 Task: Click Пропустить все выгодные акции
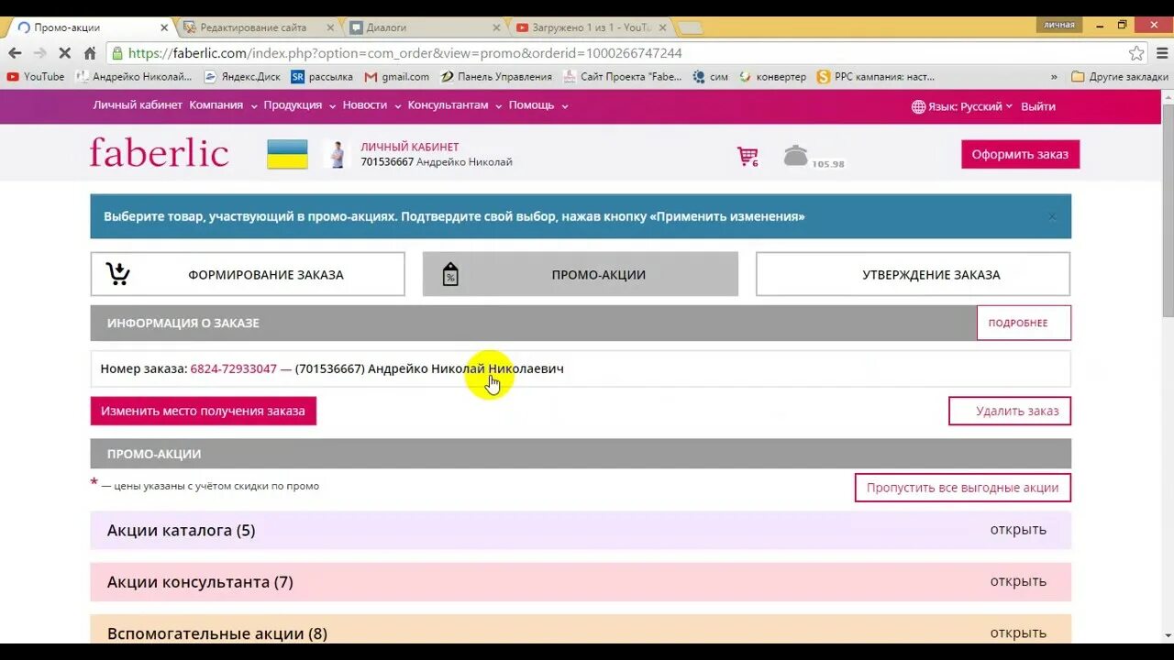tap(962, 488)
